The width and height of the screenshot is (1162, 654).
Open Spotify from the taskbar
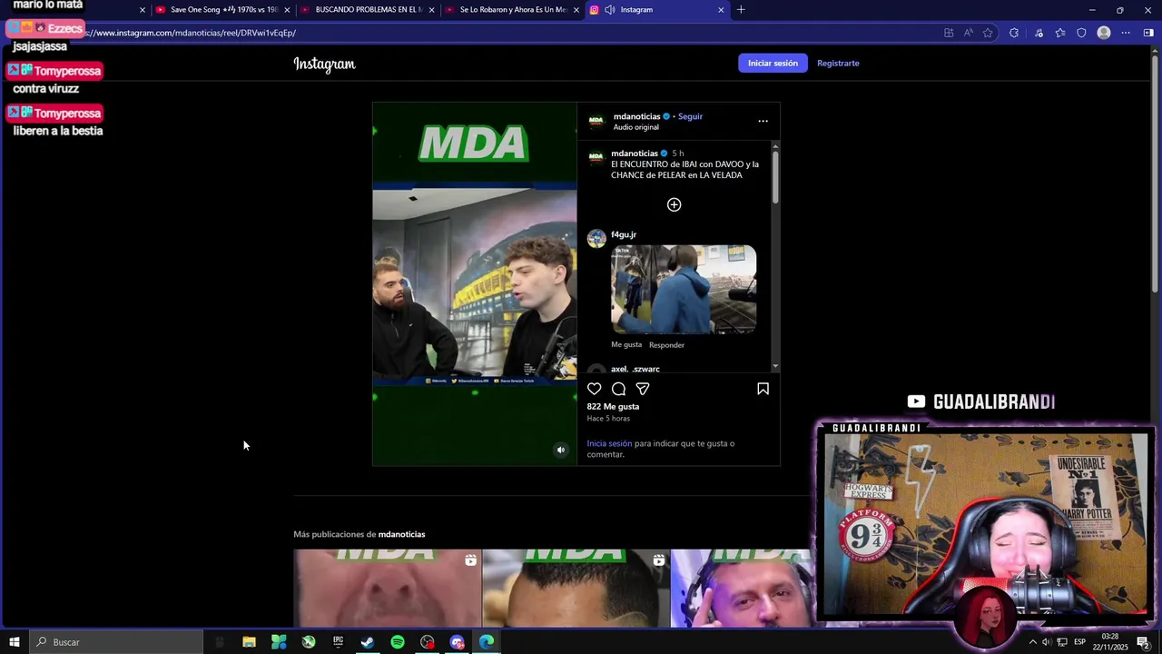pos(398,642)
